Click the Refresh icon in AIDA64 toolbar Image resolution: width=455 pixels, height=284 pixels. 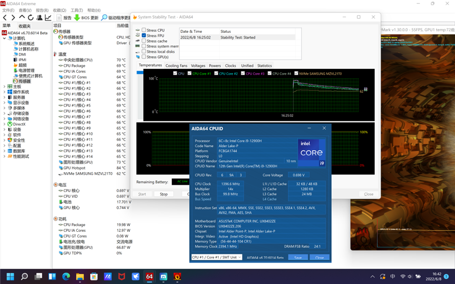pyautogui.click(x=31, y=18)
